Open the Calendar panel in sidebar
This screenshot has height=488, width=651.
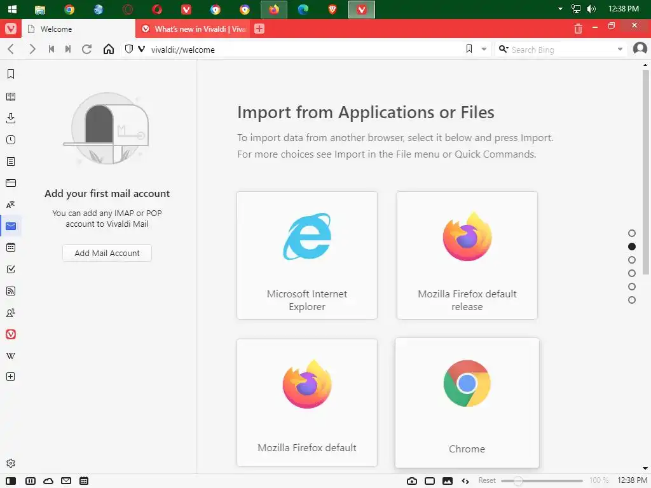pos(11,247)
